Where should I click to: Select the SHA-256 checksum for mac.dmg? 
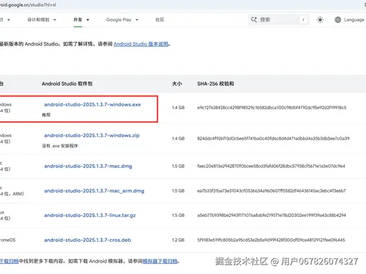coord(271,166)
